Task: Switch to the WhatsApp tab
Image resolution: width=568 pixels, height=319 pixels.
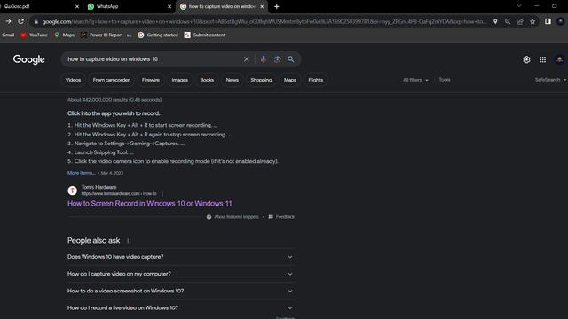Action: 129,6
